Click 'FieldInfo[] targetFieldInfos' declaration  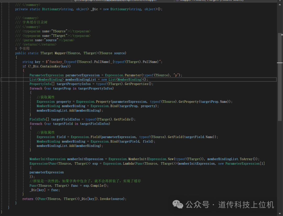point(82,119)
